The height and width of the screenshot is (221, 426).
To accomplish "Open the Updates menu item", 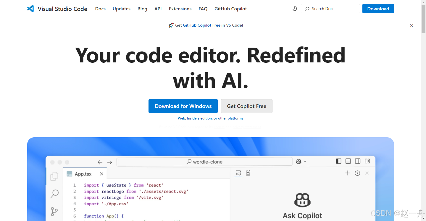I will pyautogui.click(x=122, y=9).
